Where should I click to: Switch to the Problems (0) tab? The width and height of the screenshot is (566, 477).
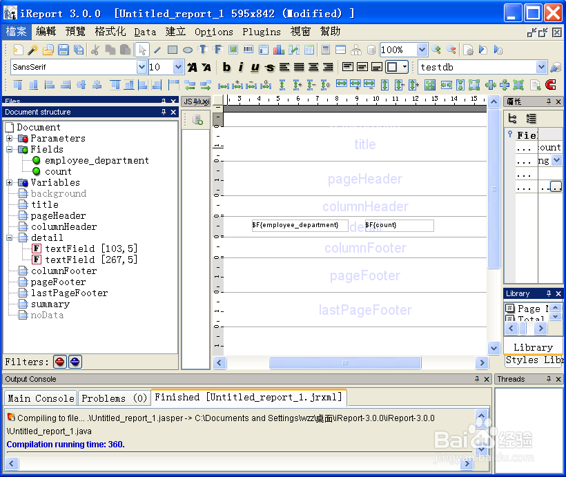click(x=114, y=398)
